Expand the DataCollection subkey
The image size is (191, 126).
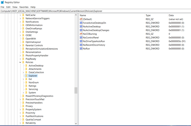[23, 72]
